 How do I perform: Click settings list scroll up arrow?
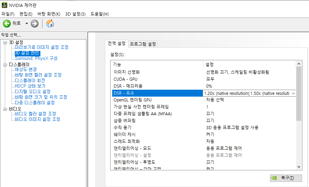(x=299, y=64)
